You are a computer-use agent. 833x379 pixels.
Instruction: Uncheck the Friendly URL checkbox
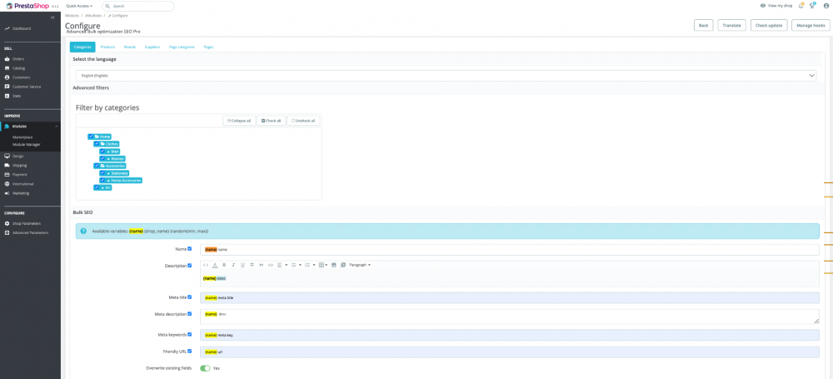click(x=190, y=351)
